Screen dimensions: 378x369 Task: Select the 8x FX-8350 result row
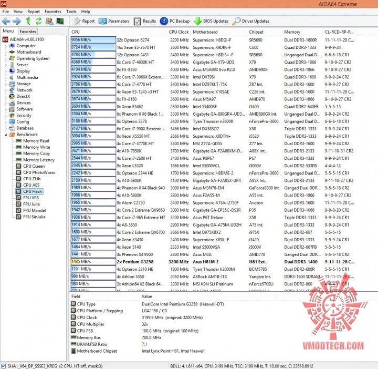tap(212, 70)
